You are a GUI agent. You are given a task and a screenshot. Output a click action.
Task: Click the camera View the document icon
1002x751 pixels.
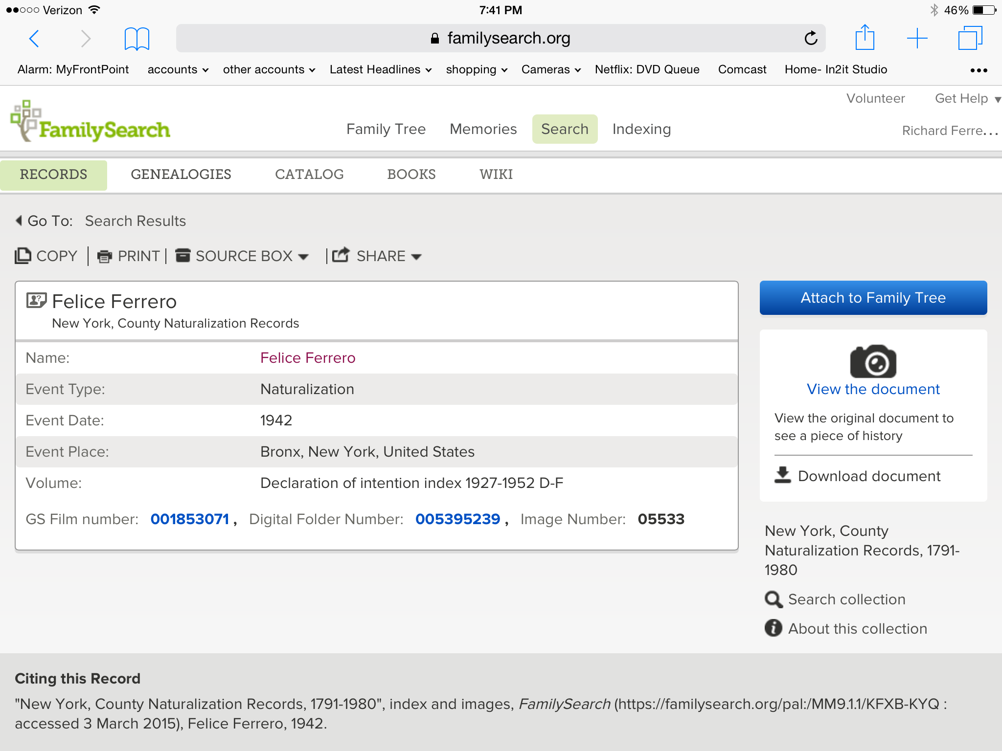tap(873, 362)
